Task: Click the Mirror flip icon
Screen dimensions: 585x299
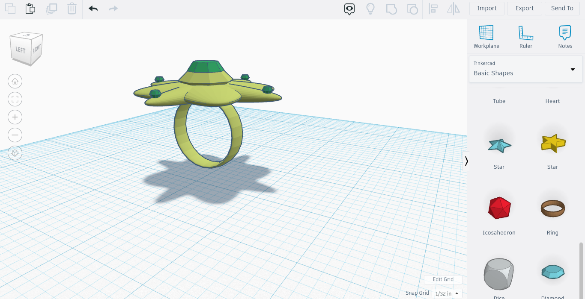Action: 453,9
